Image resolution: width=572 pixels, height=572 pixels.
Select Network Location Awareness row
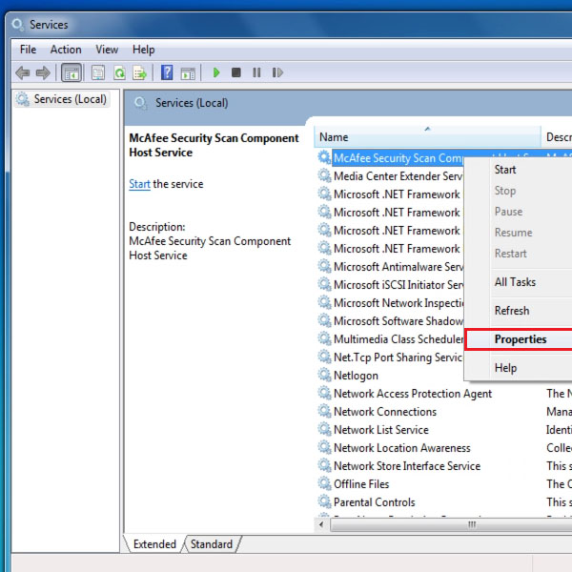(402, 448)
